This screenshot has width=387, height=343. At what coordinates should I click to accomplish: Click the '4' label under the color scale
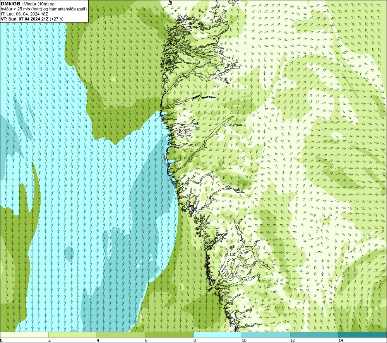point(98,340)
